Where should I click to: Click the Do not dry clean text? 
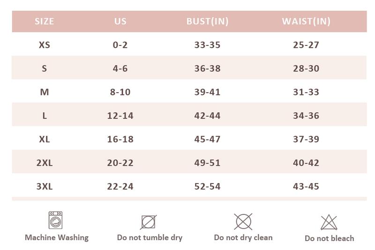[243, 237]
